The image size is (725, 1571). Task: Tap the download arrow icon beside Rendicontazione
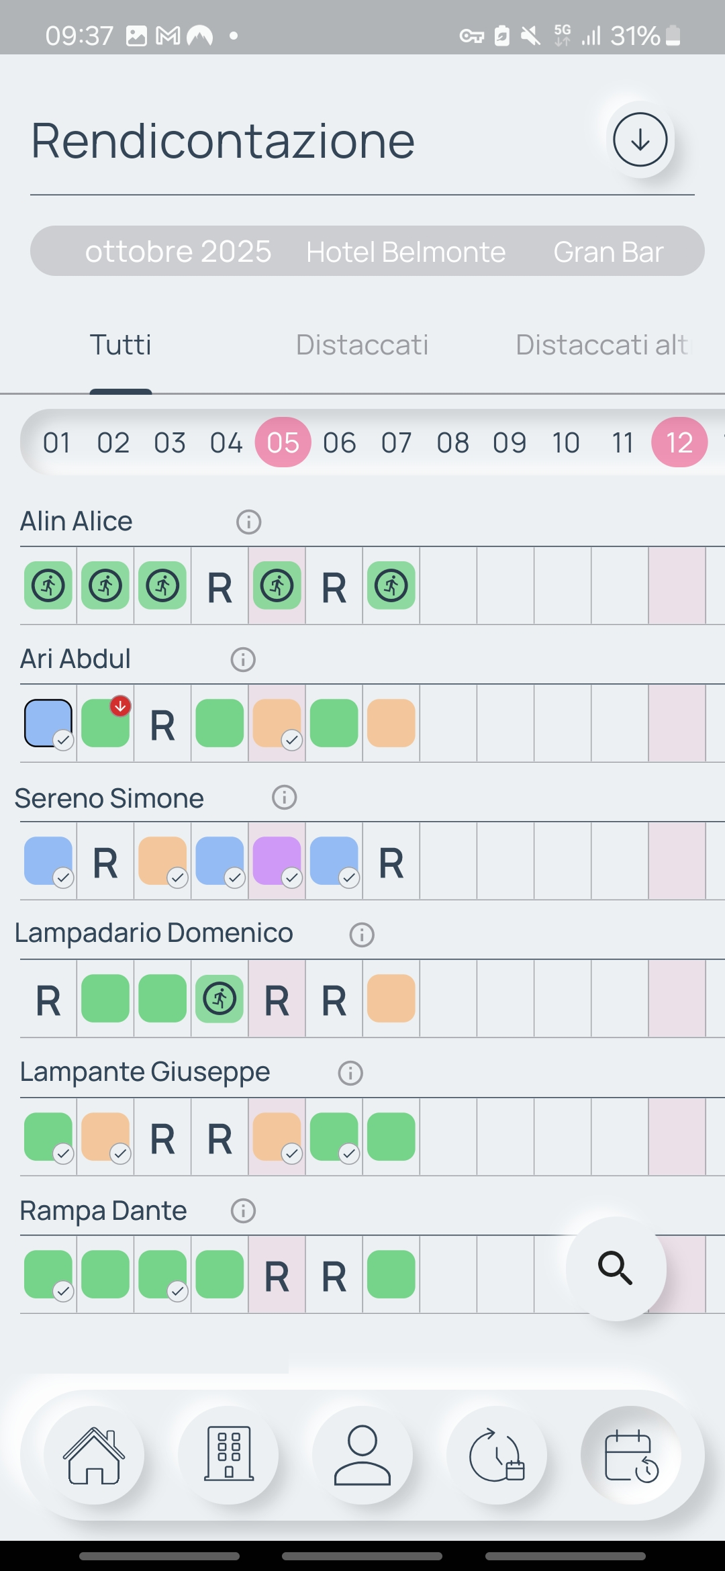click(640, 140)
